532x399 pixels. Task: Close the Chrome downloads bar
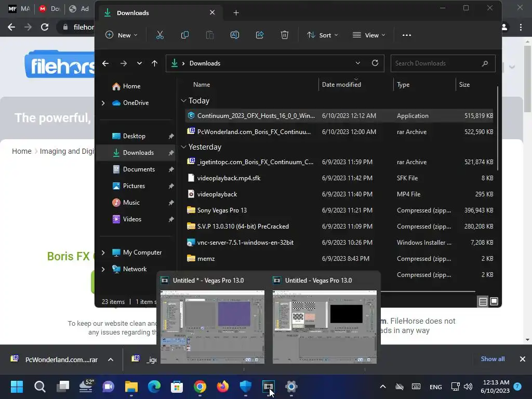(523, 359)
